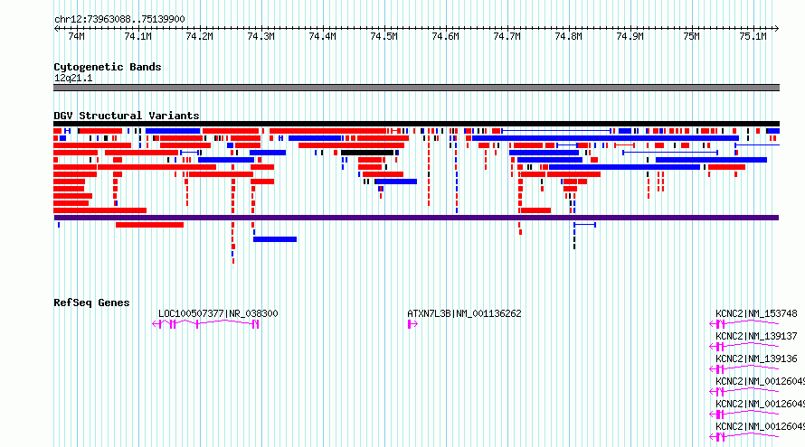
Task: Click the KCNC2|NM_139137 transcript label
Action: click(756, 336)
